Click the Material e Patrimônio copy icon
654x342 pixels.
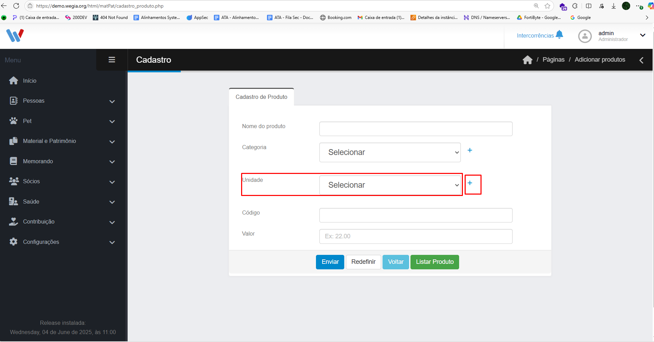[13, 141]
